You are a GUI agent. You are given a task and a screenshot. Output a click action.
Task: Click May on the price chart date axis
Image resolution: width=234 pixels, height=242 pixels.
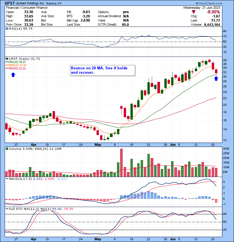click(98, 145)
